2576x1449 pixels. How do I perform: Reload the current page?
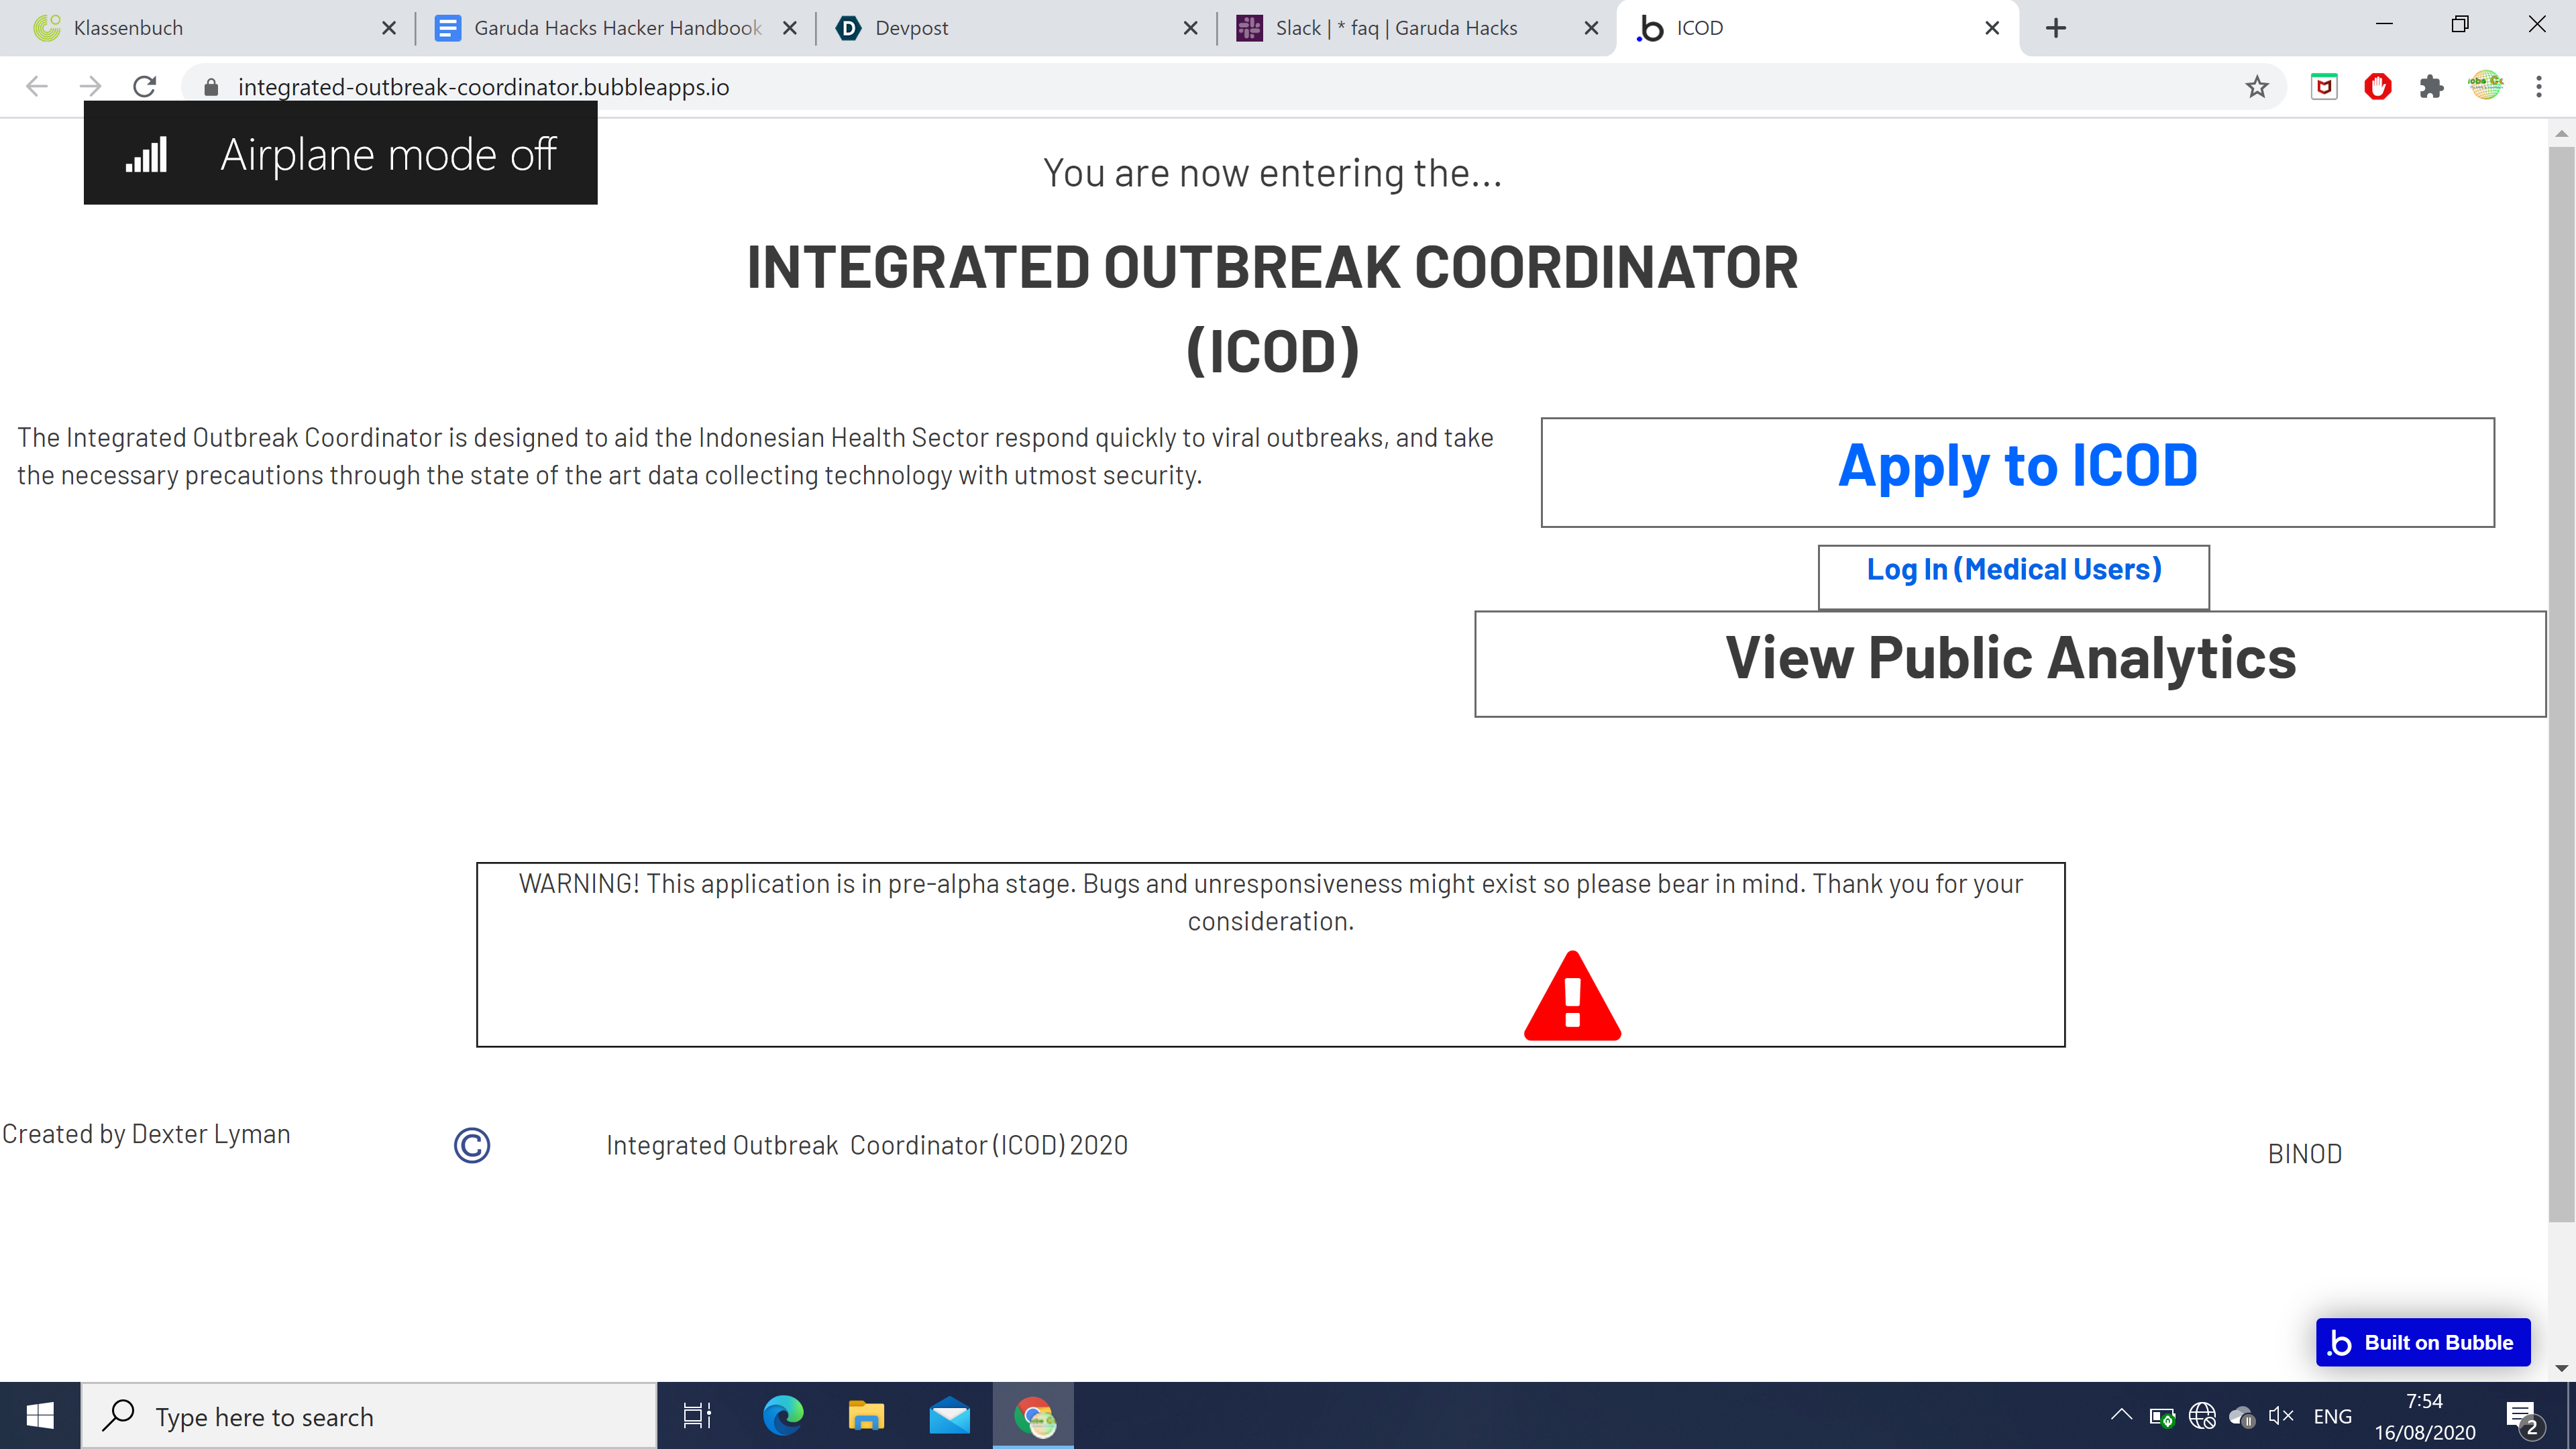[145, 87]
